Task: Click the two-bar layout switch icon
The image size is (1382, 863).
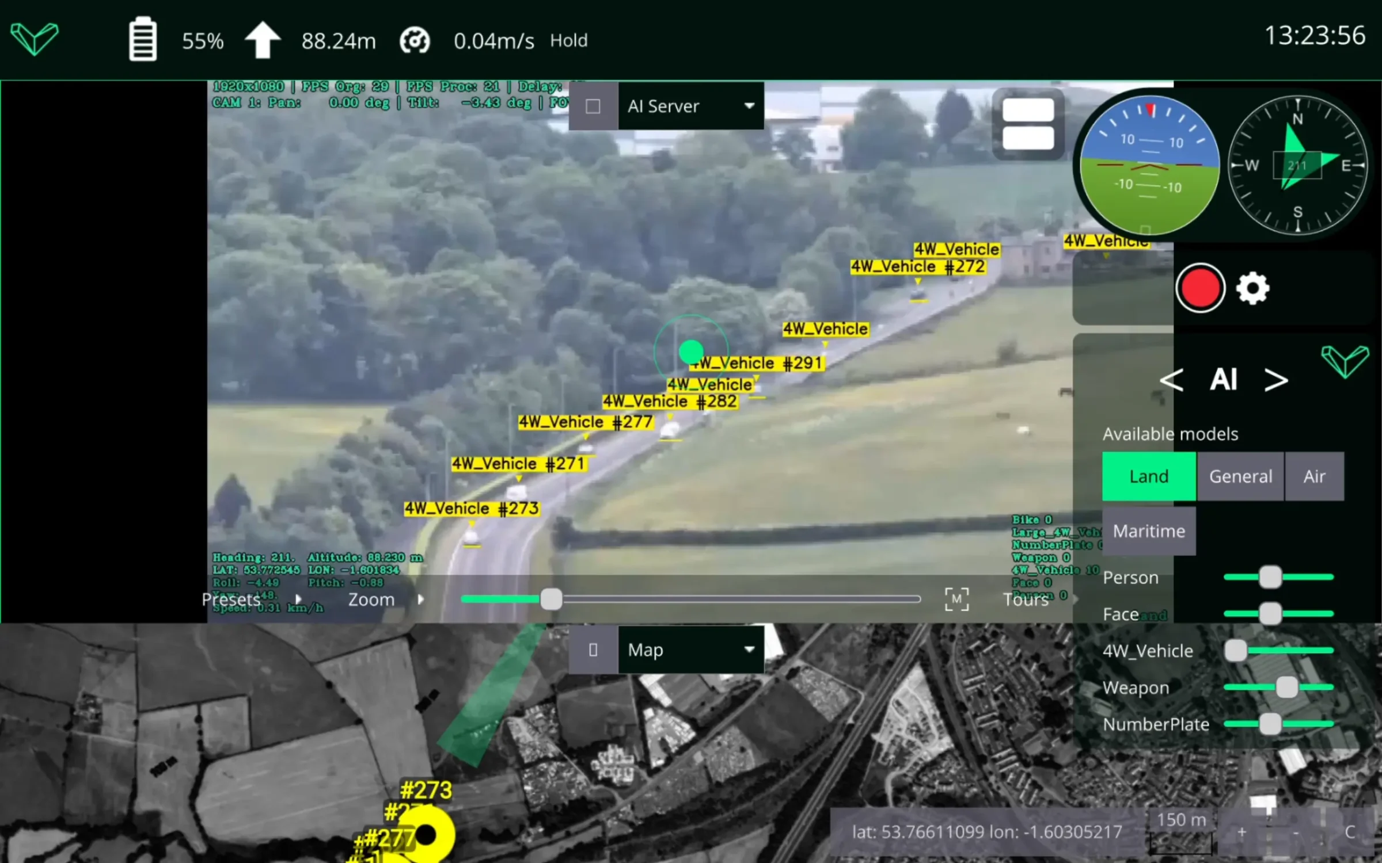Action: tap(1028, 124)
